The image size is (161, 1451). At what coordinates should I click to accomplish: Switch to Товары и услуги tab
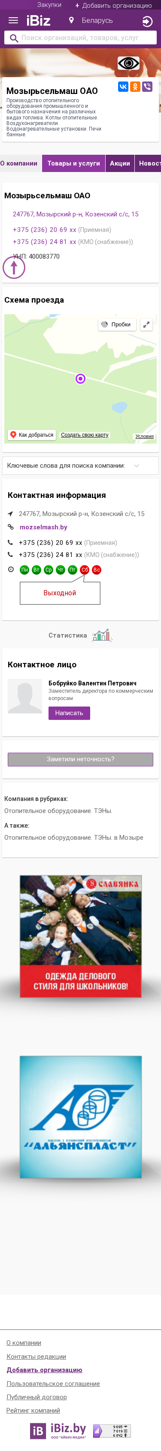point(73,163)
